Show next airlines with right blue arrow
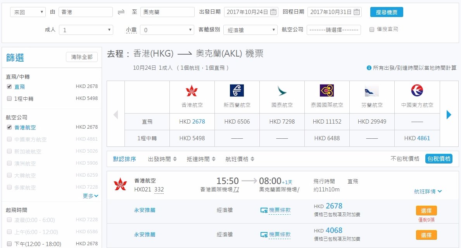 (x=449, y=114)
